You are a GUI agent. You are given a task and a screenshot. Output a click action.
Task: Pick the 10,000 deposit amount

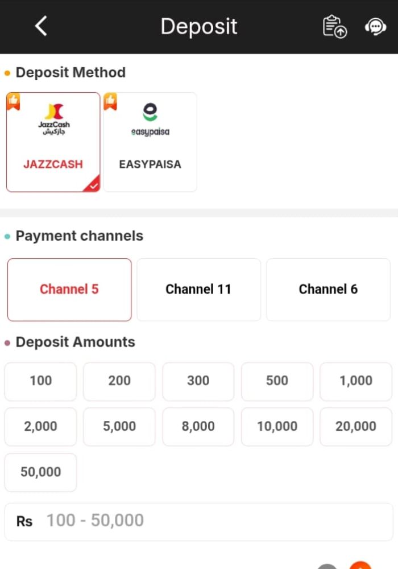point(277,427)
